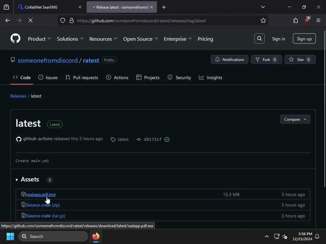Open the Security tab

[x=179, y=78]
